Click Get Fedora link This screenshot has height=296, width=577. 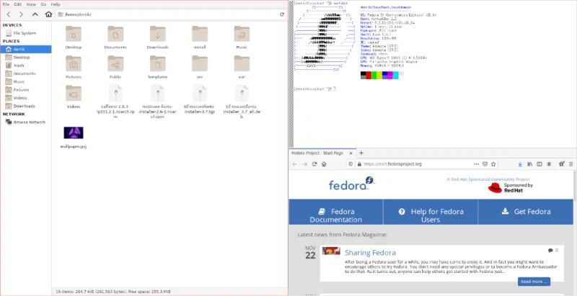click(x=526, y=212)
